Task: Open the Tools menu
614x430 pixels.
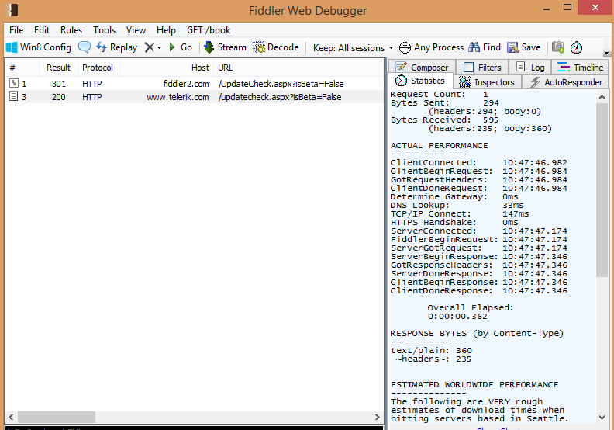Action: (104, 30)
